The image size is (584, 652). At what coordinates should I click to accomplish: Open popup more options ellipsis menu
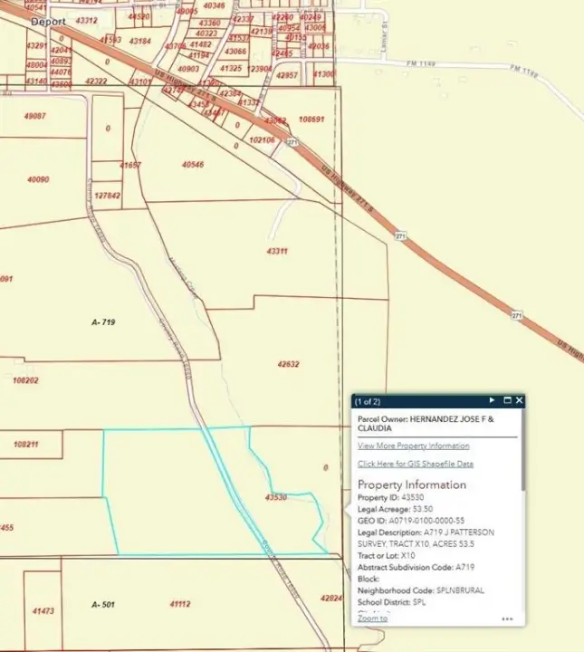pos(507,619)
